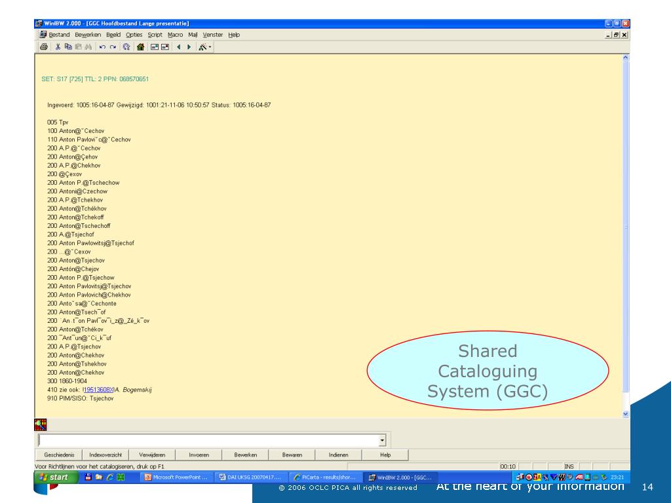671x503 pixels.
Task: Click the save disk quick launch icon
Action: (x=88, y=477)
